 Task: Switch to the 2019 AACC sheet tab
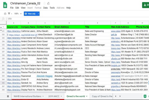click(54, 96)
